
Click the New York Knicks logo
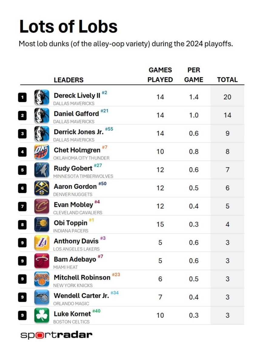(x=42, y=279)
